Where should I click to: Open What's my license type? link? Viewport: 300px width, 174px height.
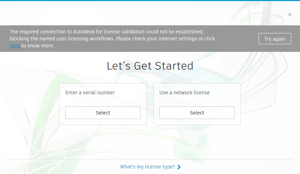(x=148, y=167)
